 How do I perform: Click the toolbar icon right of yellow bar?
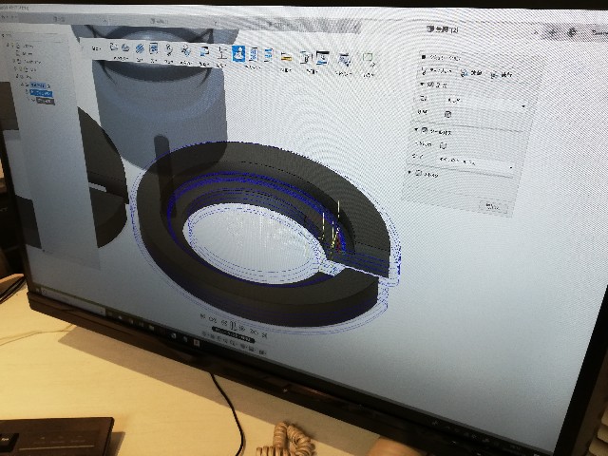306,58
